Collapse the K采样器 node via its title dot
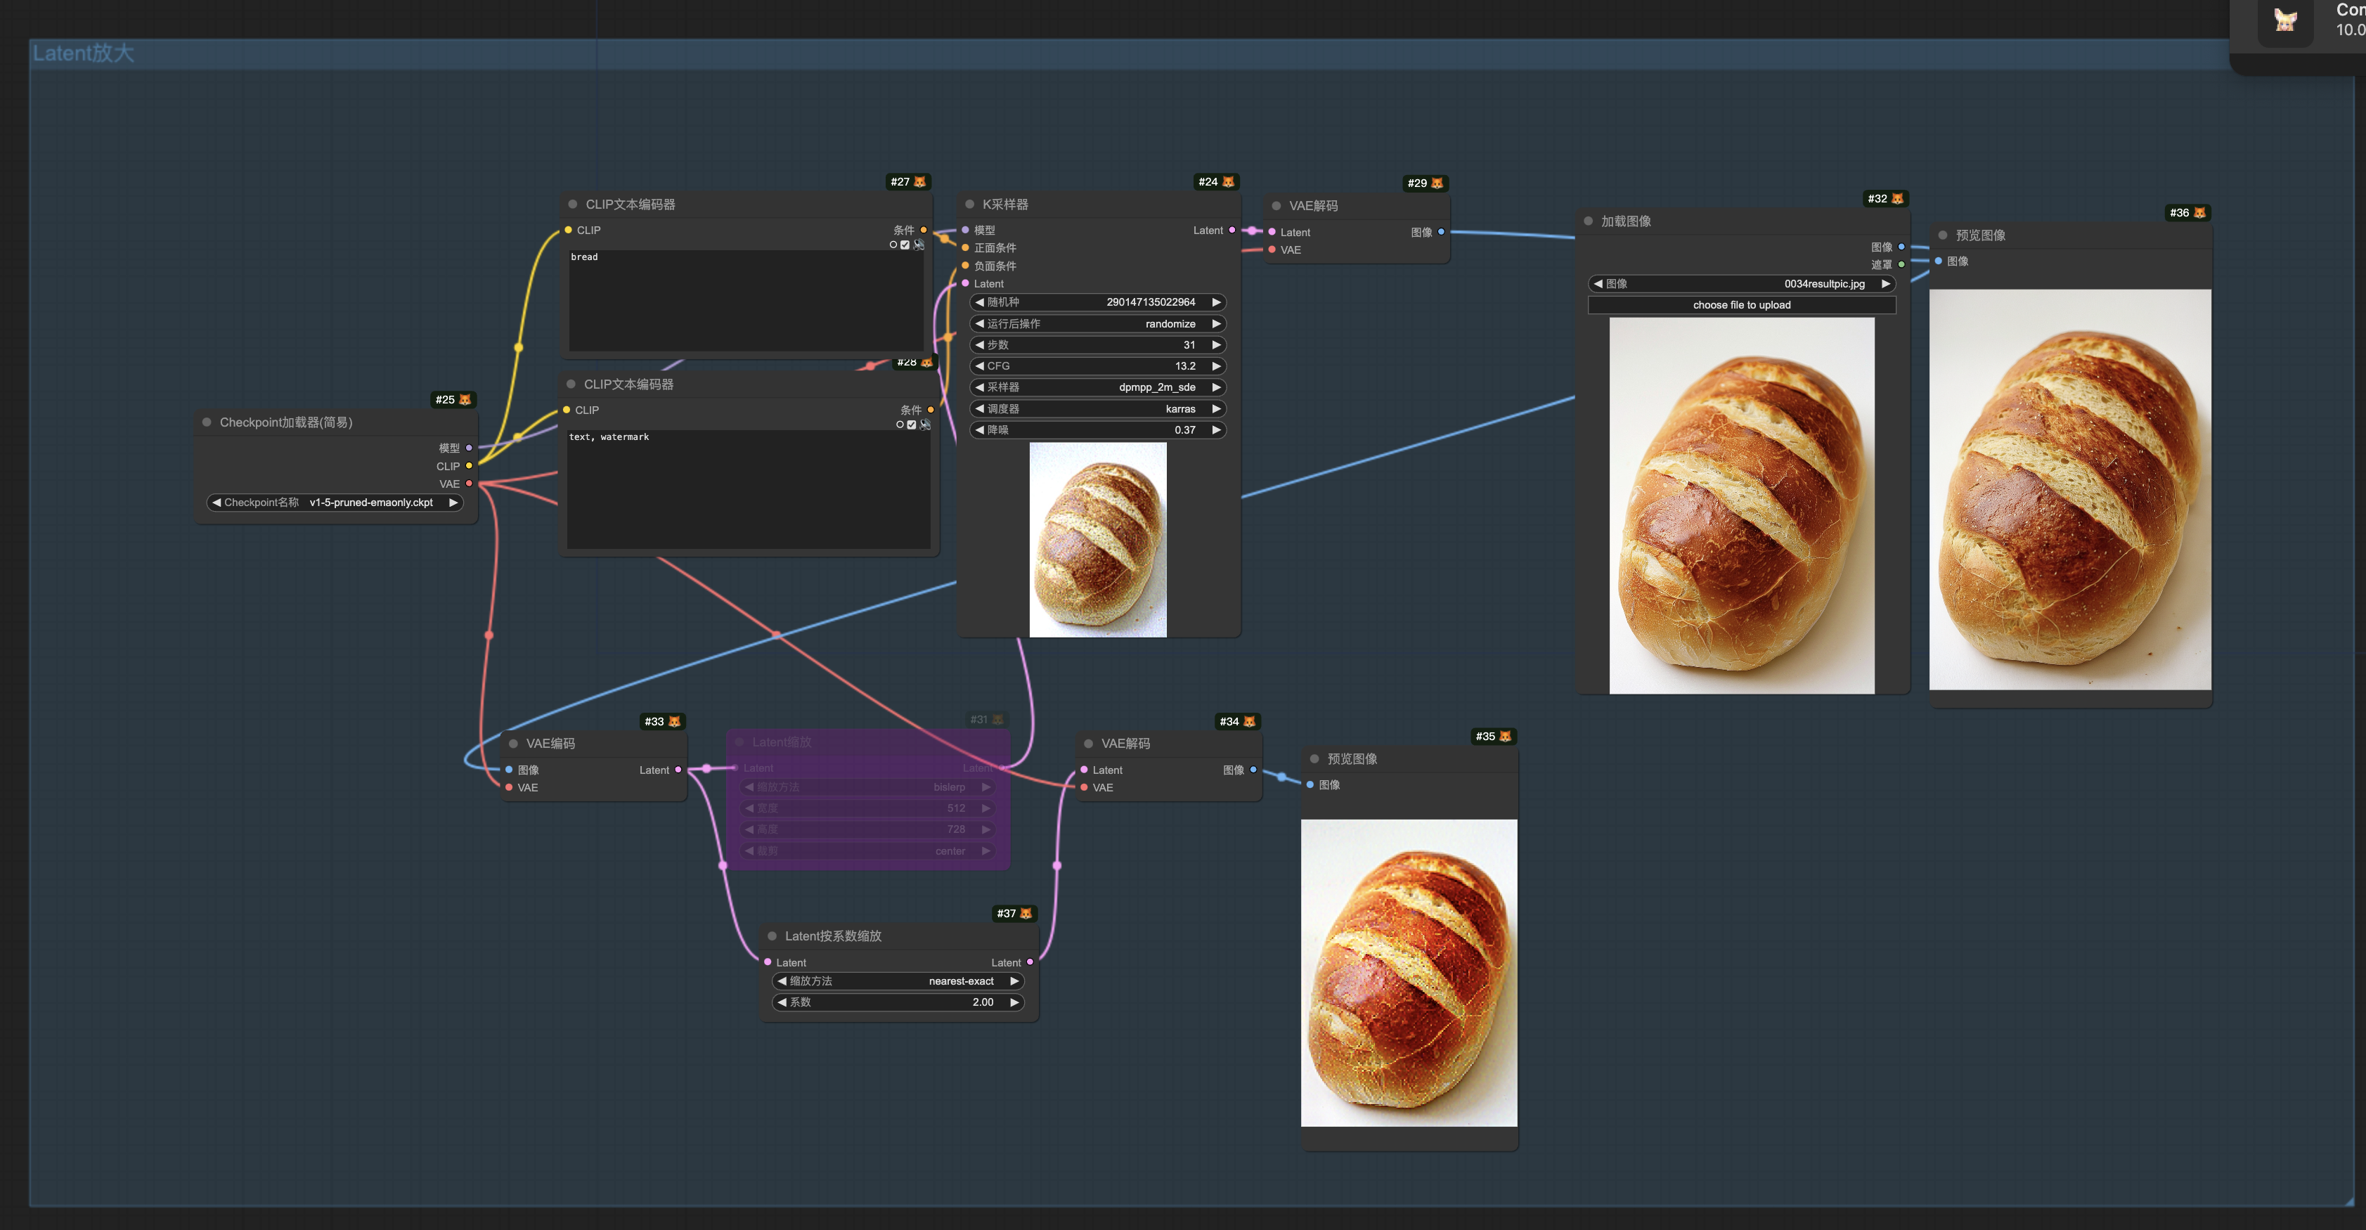 (x=970, y=204)
